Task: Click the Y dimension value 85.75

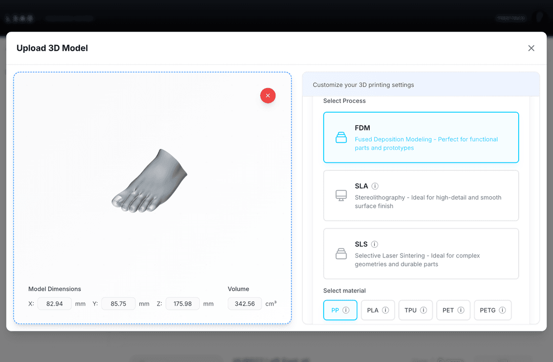Action: pyautogui.click(x=118, y=304)
